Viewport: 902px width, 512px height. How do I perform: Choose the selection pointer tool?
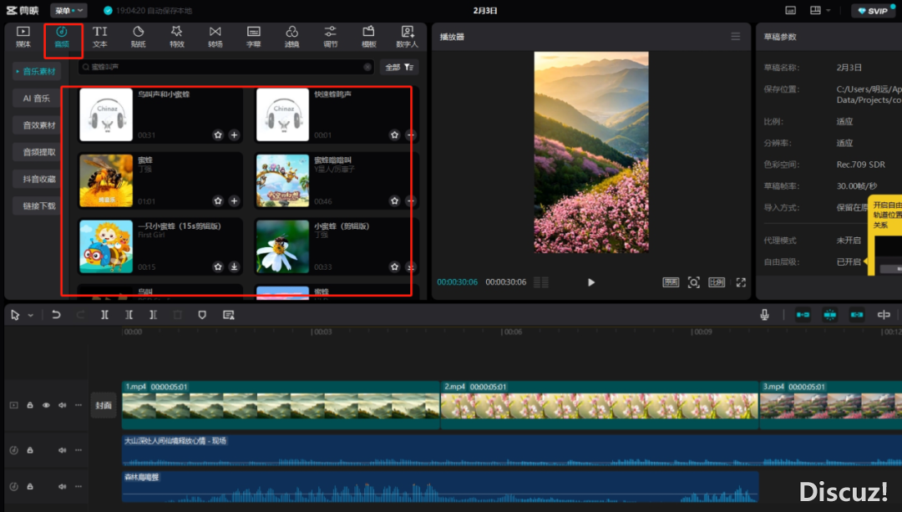[15, 315]
